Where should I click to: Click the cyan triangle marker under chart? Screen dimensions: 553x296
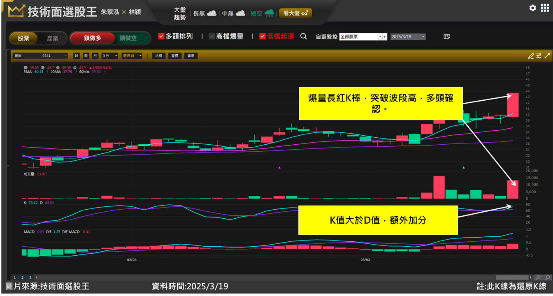tap(464, 167)
